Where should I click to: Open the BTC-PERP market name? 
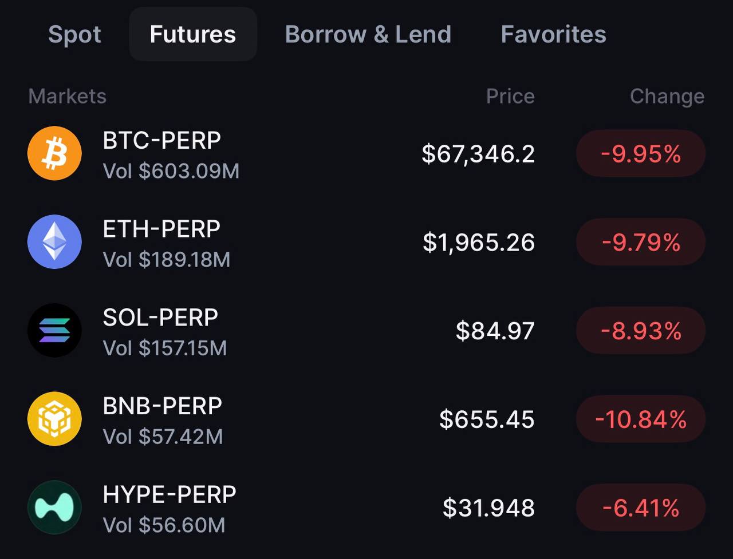pyautogui.click(x=161, y=140)
